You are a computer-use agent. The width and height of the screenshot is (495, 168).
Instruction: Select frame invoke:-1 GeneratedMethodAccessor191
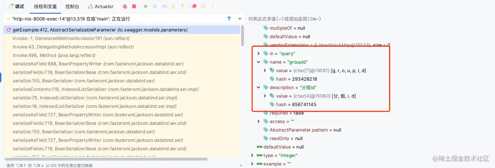tap(122, 38)
